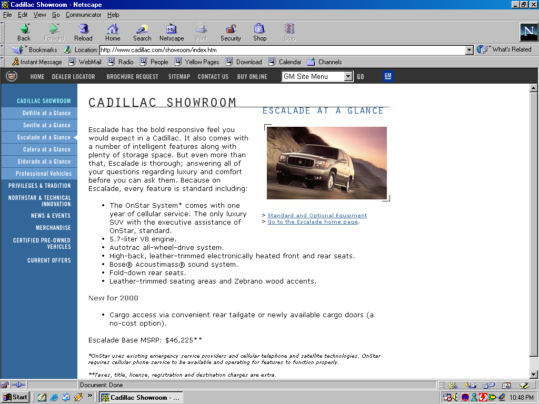Viewport: 539px width, 404px height.
Task: Open the File menu
Action: click(7, 15)
